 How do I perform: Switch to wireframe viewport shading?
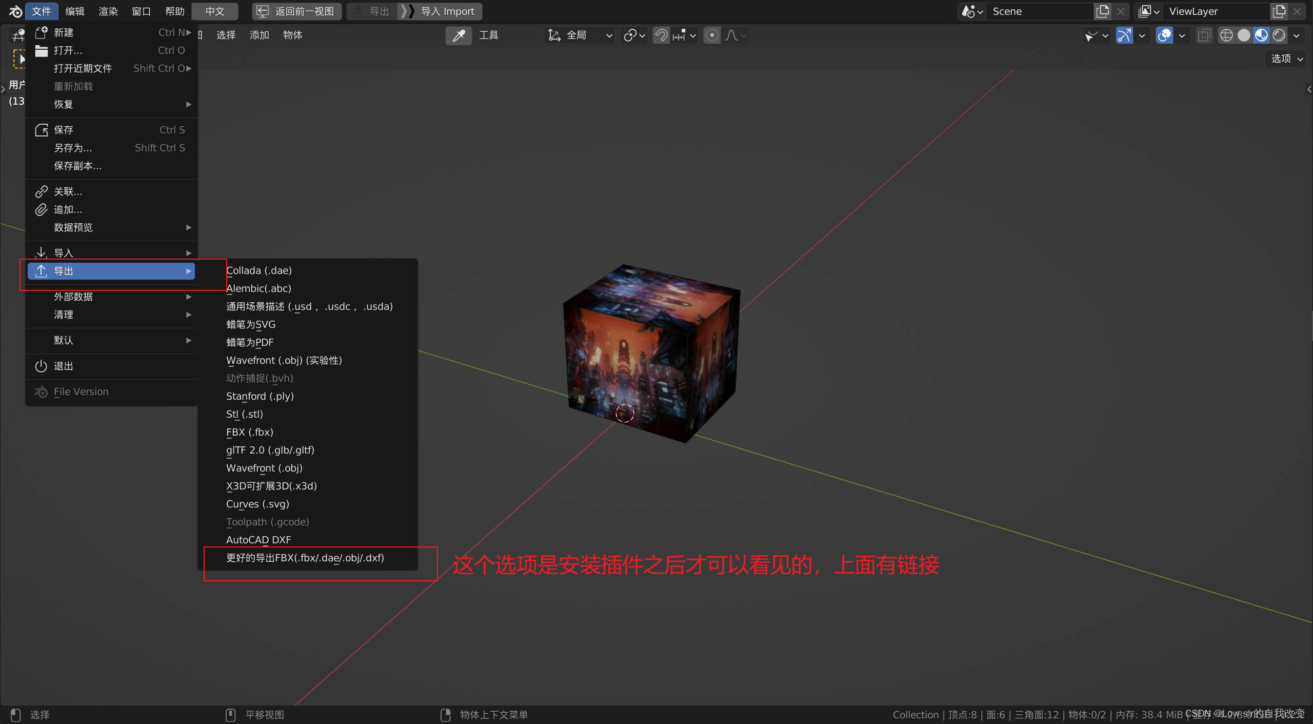1226,35
